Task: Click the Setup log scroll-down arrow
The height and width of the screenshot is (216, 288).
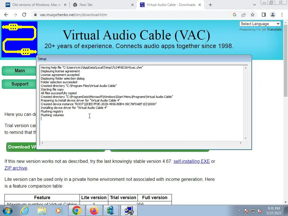Action: (x=246, y=138)
